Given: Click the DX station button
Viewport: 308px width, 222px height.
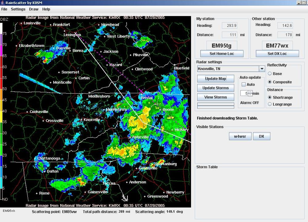Looking at the screenshot, I should coord(261,136).
